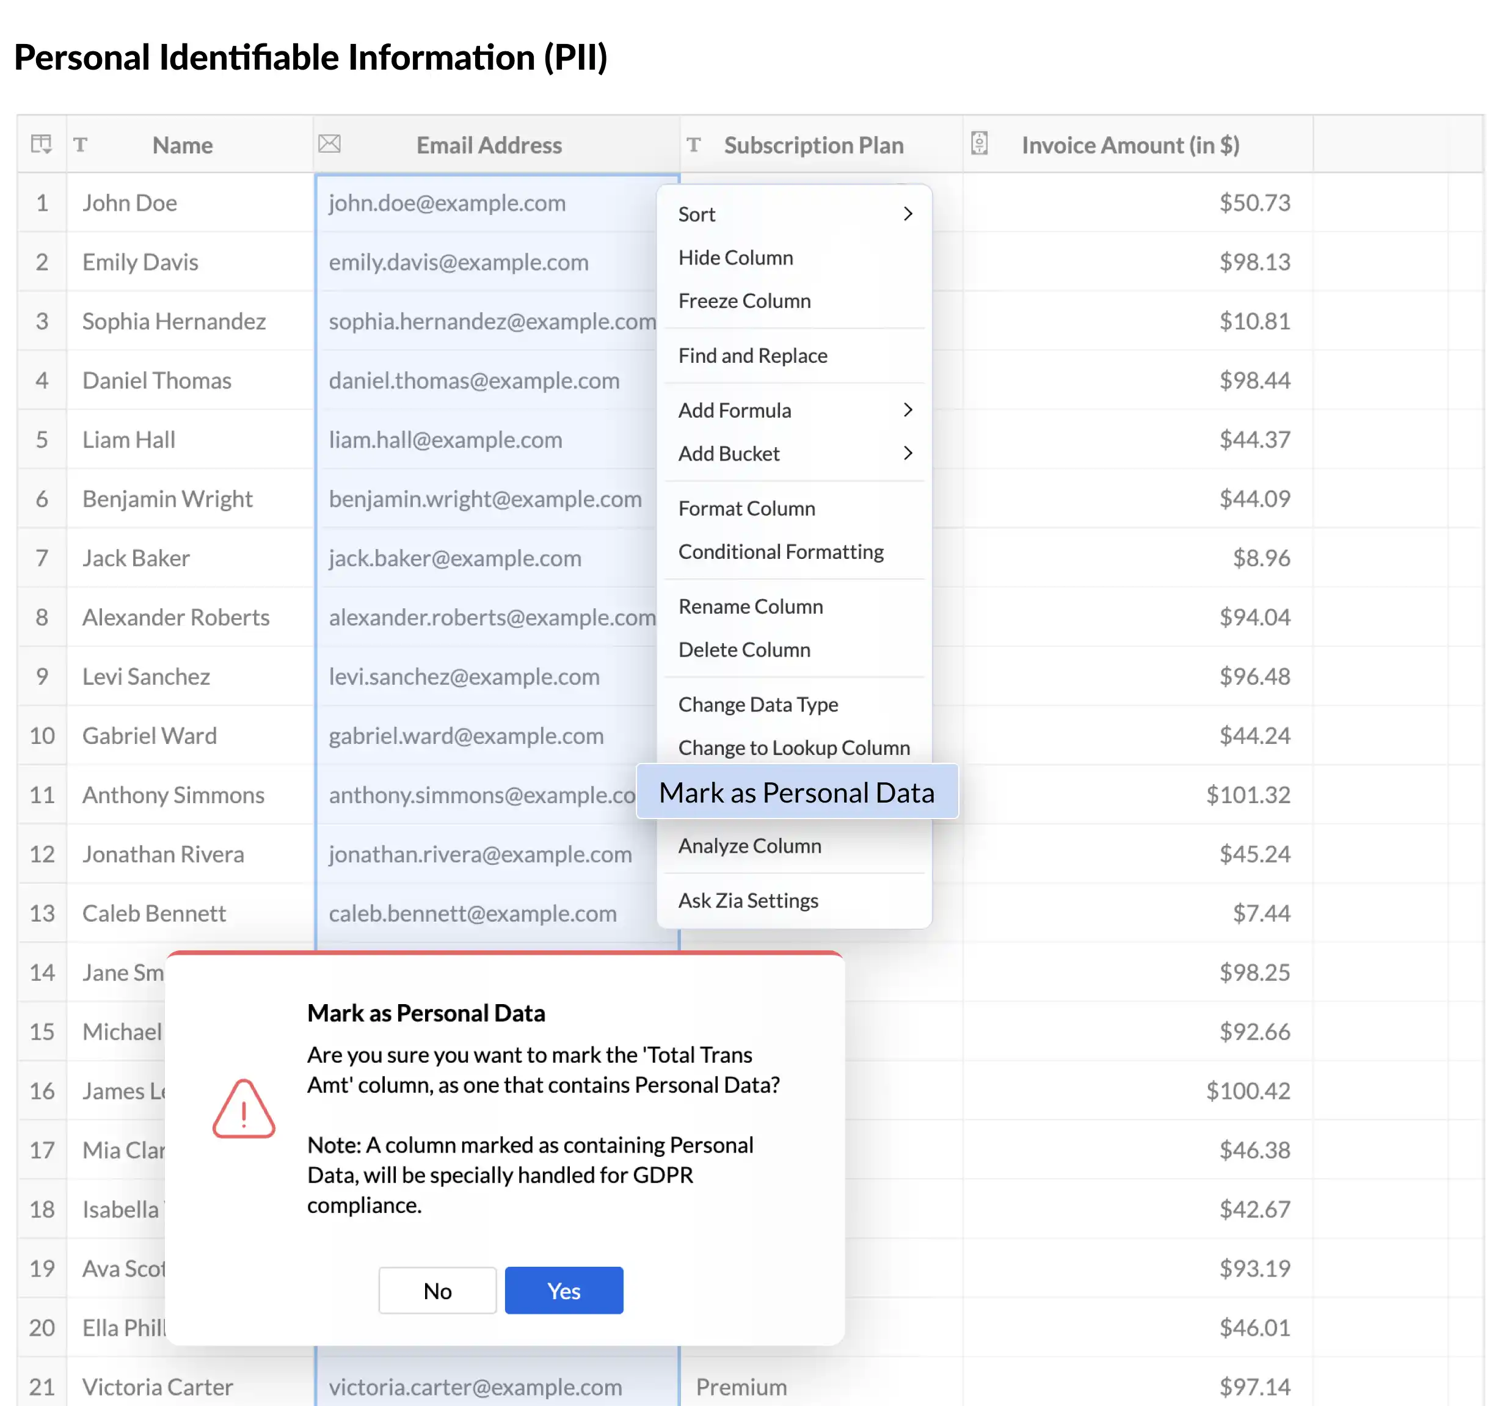
Task: Expand the Sort submenu arrow
Action: [x=908, y=214]
